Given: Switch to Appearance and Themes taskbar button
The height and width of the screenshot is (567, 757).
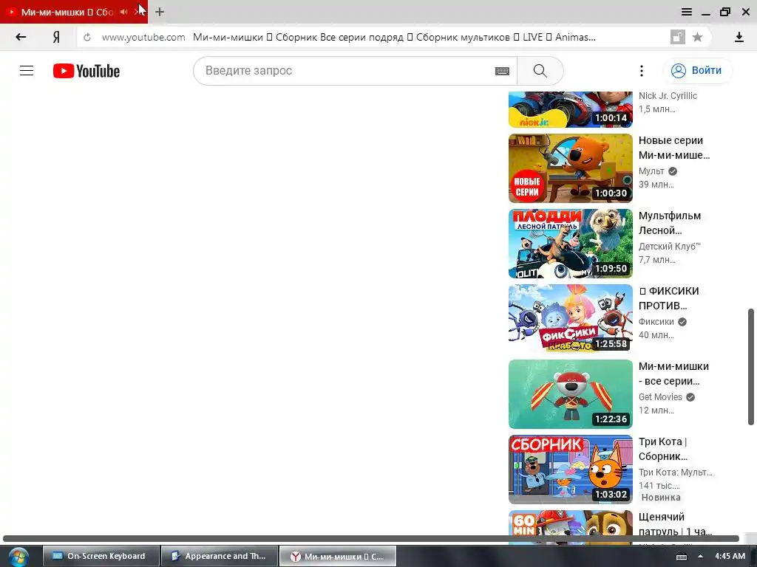Looking at the screenshot, I should (219, 556).
